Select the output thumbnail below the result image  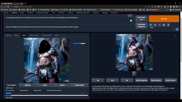134,73
